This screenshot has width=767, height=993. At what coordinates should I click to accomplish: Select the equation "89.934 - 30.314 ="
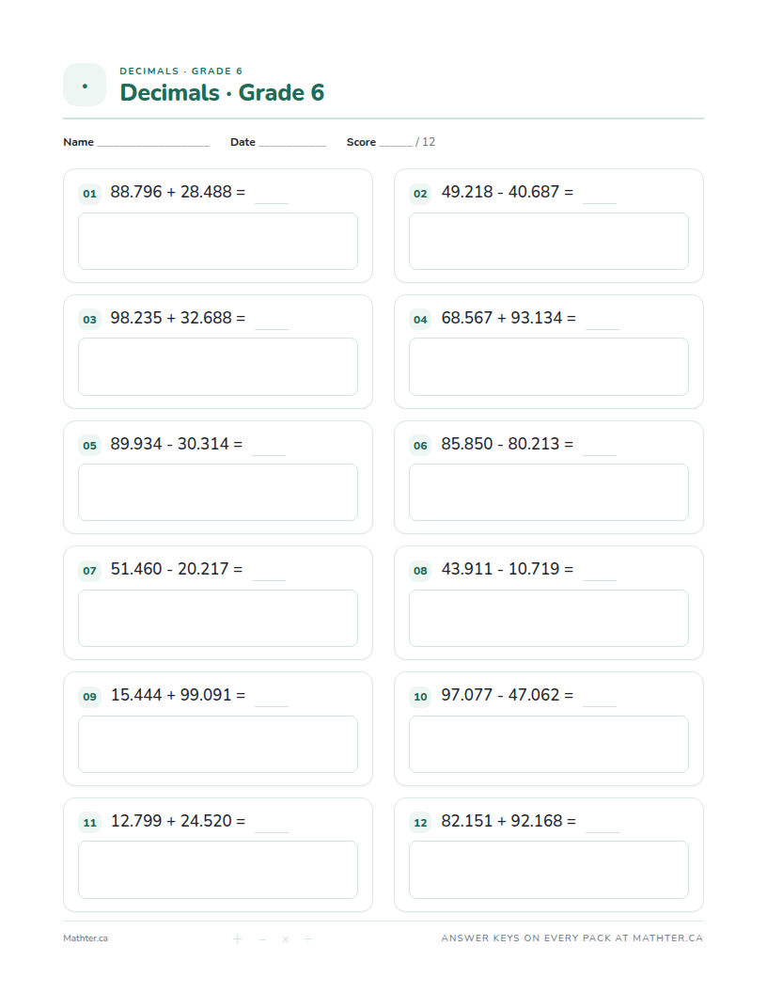click(x=177, y=443)
